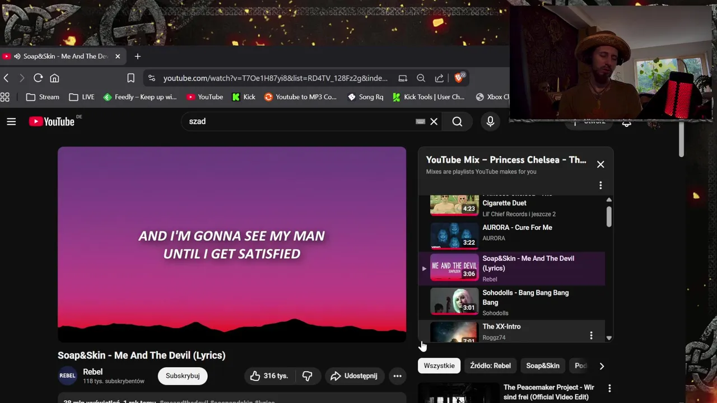
Task: Play The XX-Intro from playlist
Action: (501, 327)
